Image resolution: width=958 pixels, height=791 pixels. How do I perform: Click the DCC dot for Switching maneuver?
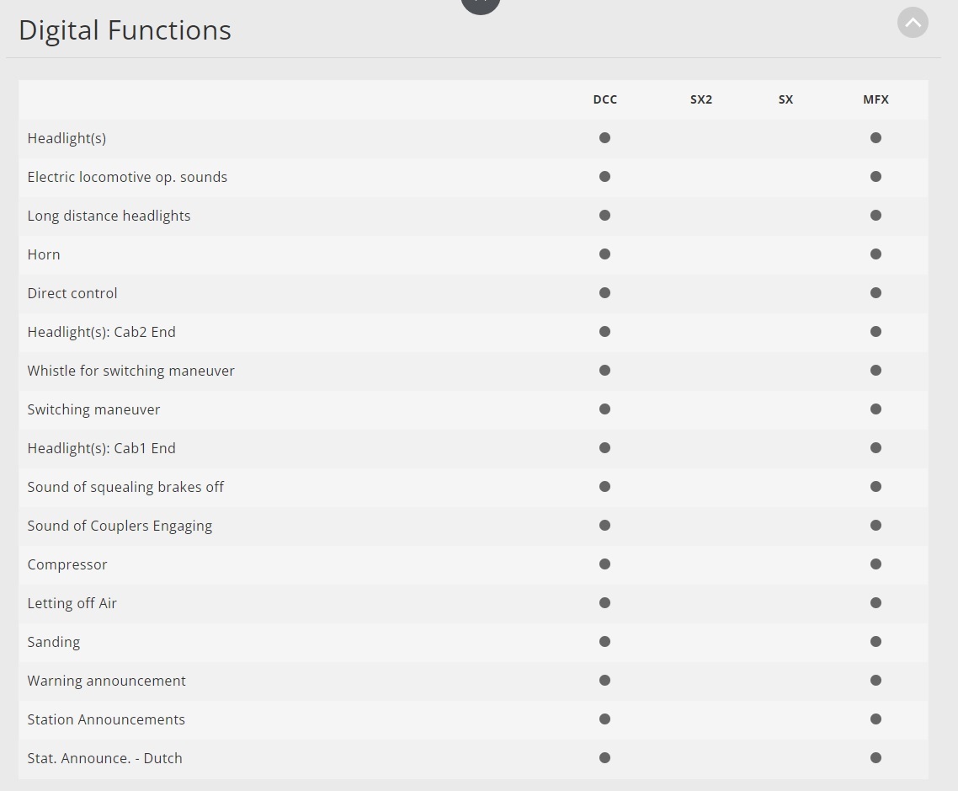604,409
